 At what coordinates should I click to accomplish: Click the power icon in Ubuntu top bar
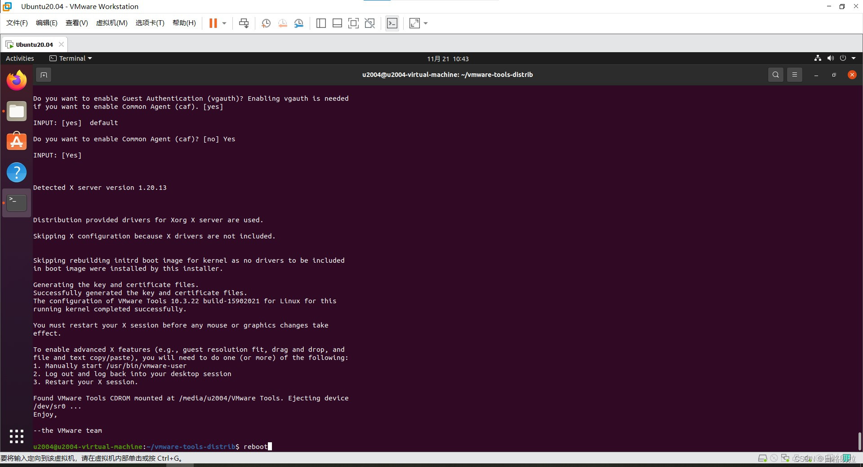point(843,58)
